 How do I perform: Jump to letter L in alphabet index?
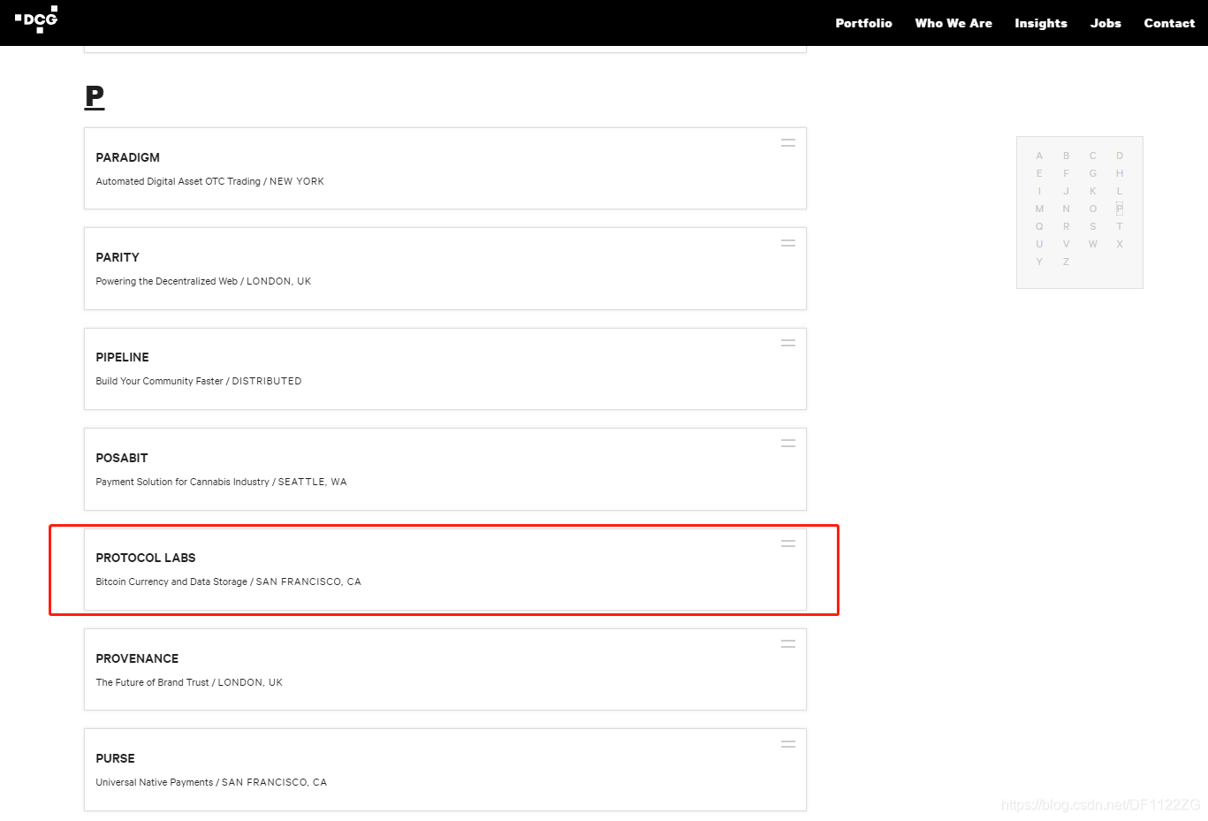1120,191
